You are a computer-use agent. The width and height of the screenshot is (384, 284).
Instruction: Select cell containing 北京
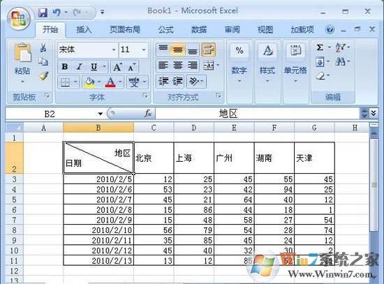pos(154,158)
